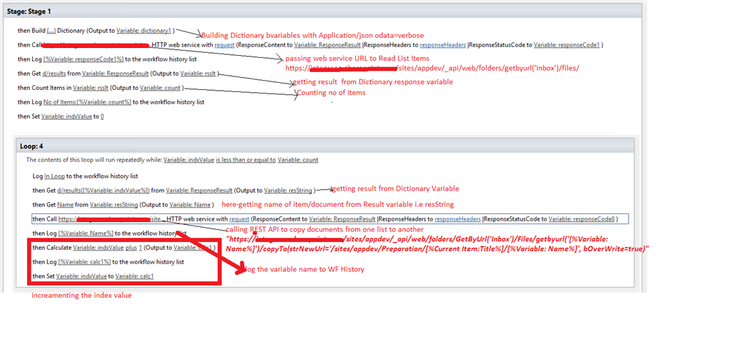The image size is (730, 337).
Task: Click the d/results path in Stage 1
Action: pyautogui.click(x=55, y=73)
